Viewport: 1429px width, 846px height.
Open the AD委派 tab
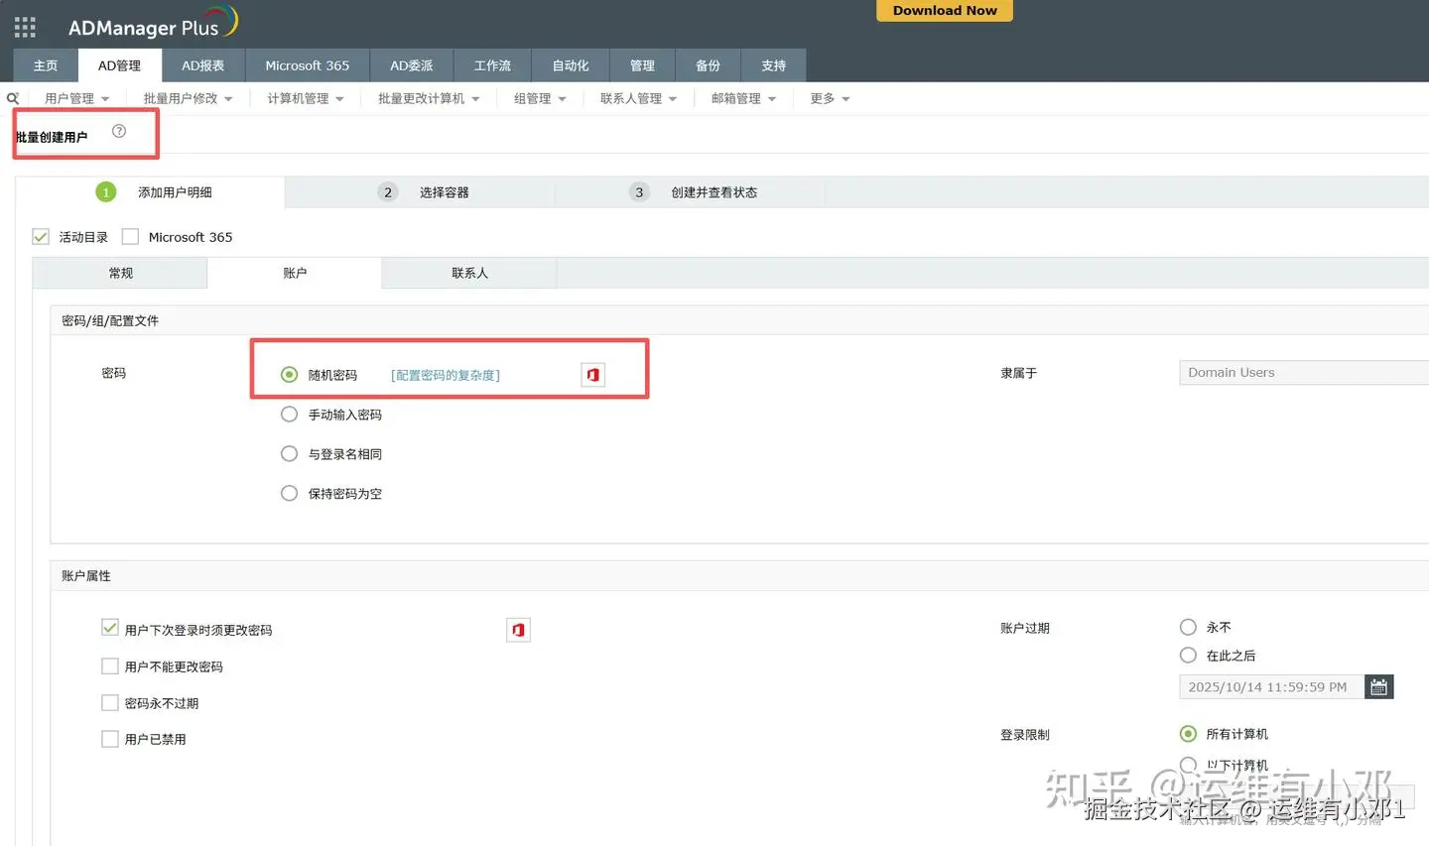pos(412,65)
